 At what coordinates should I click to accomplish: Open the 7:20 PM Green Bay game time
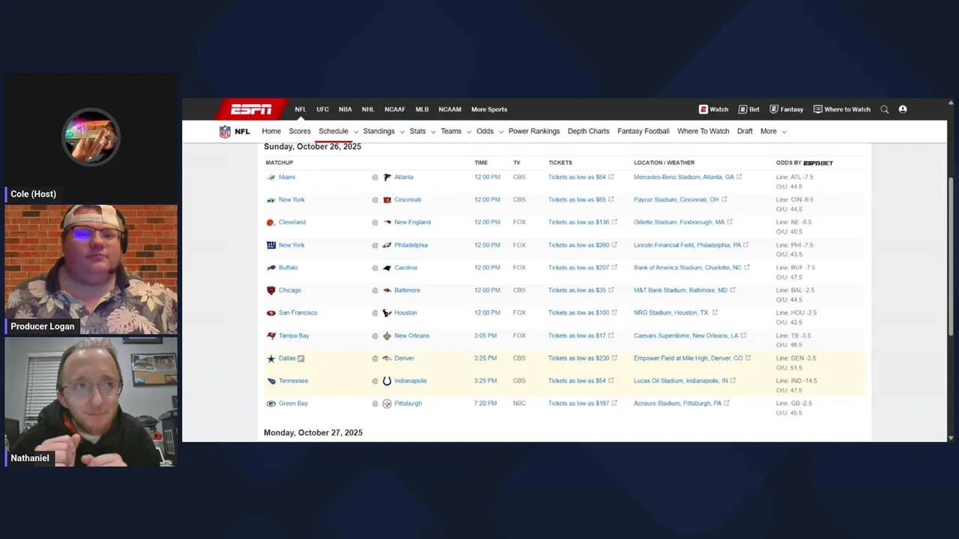[x=485, y=404]
